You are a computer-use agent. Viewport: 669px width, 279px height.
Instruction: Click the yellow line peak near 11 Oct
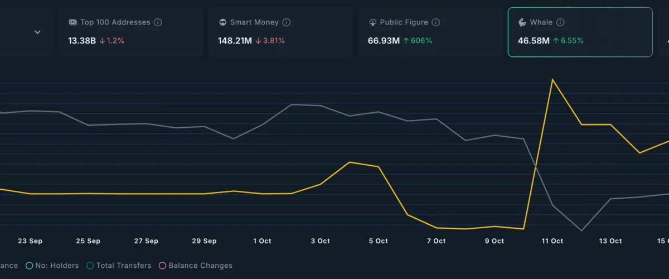(552, 80)
